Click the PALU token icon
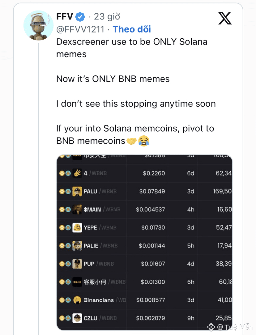256x335 pixels. click(x=77, y=191)
